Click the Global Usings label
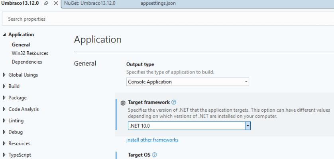This screenshot has height=159, width=334. (x=23, y=75)
